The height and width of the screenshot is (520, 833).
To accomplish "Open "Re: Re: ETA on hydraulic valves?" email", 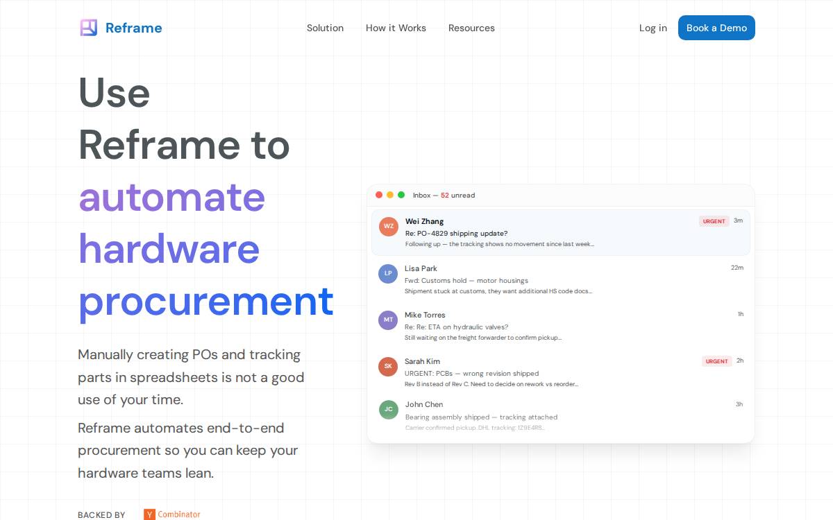I will tap(457, 327).
